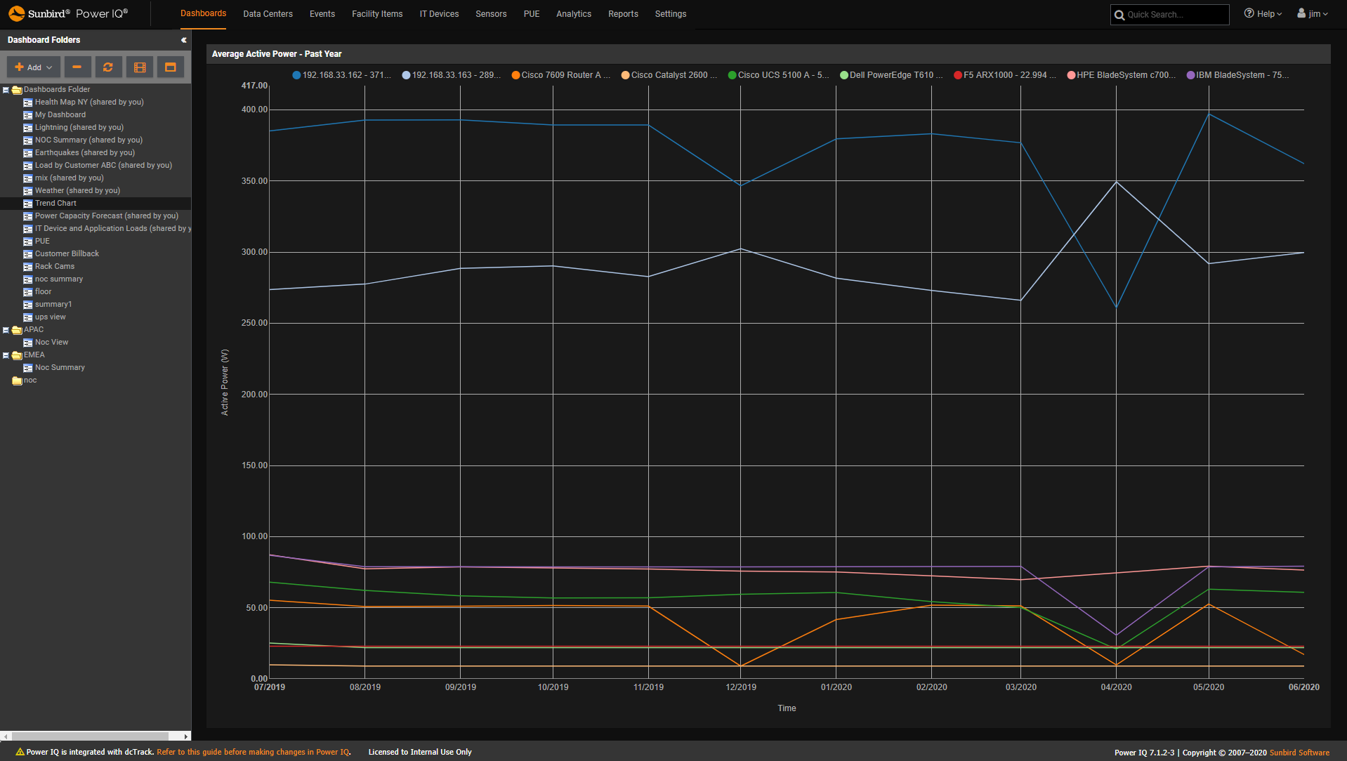Open the PUE menu item
The width and height of the screenshot is (1347, 761).
(531, 13)
